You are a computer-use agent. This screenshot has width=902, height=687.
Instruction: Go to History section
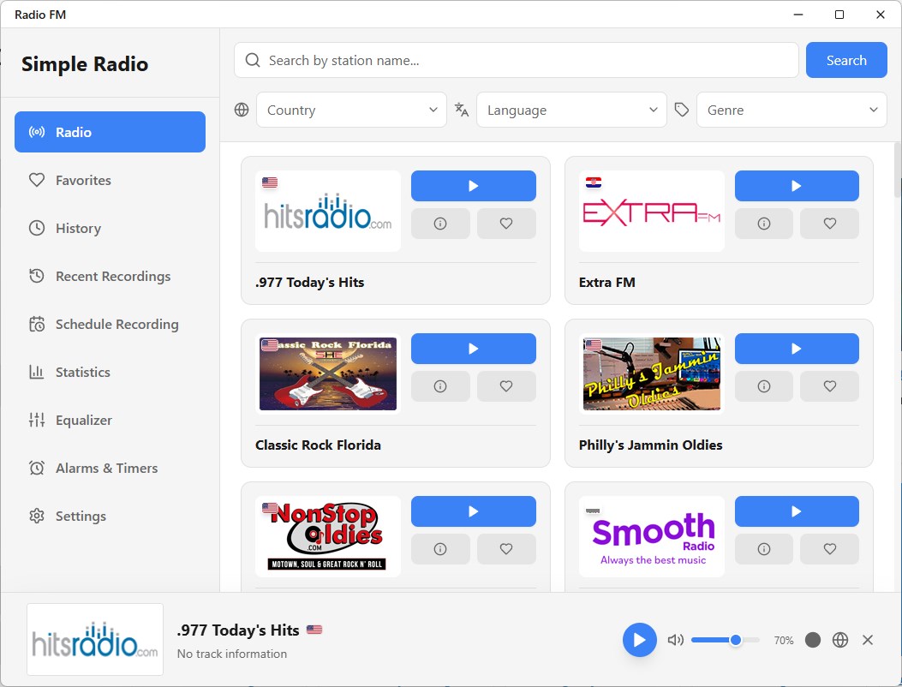110,228
